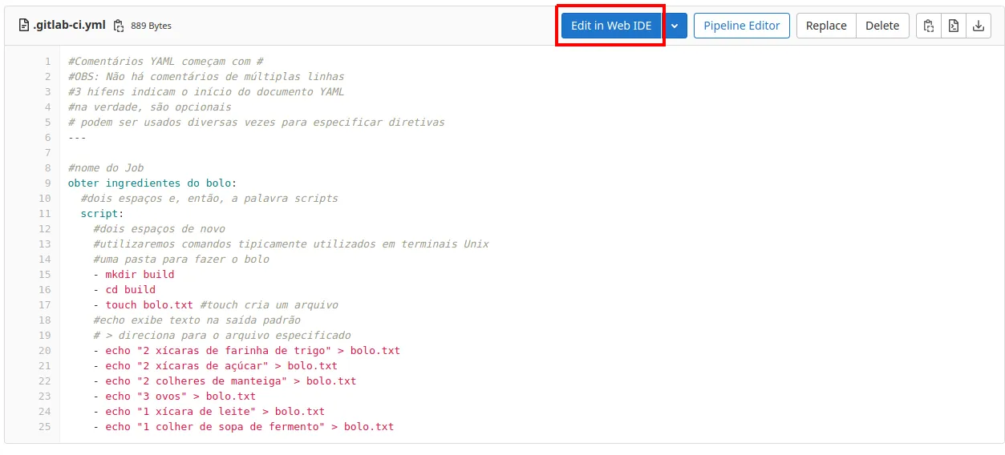This screenshot has height=455, width=1005.
Task: Open the edit options dropdown arrow
Action: pos(675,26)
